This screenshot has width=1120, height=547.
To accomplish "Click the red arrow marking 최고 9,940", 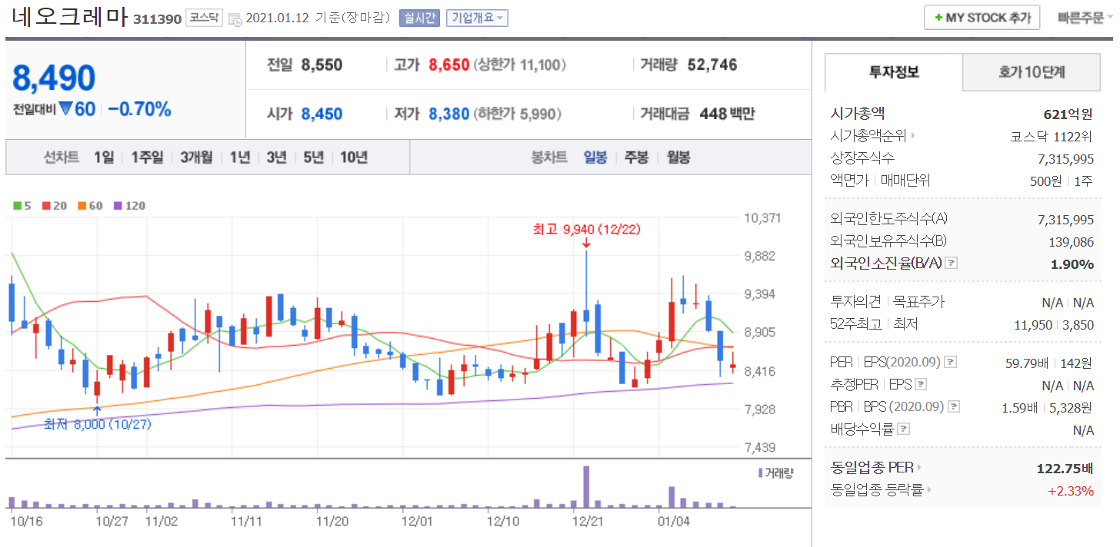I will 586,244.
